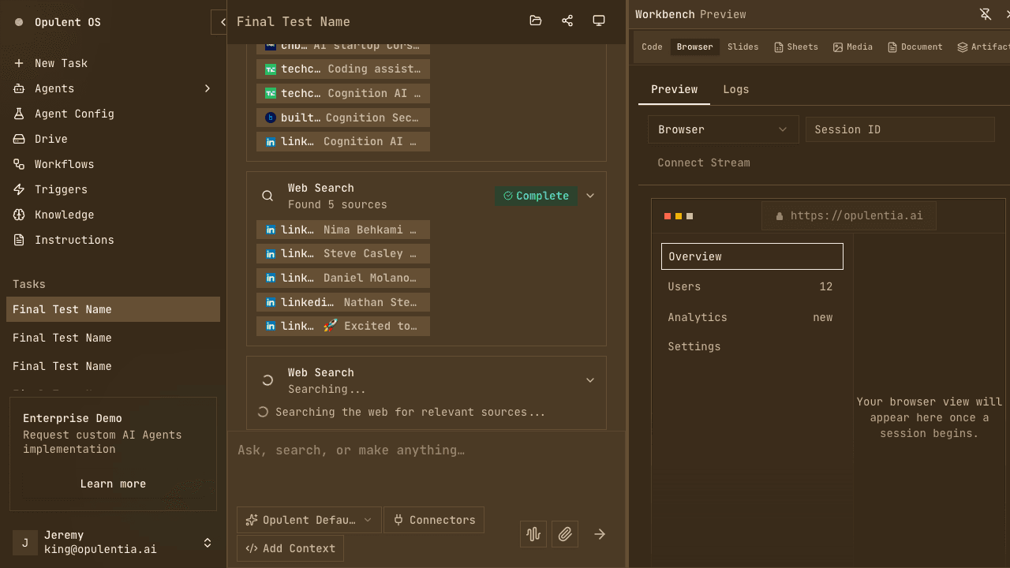This screenshot has height=568, width=1010.
Task: Click the Session ID input field
Action: (x=900, y=129)
